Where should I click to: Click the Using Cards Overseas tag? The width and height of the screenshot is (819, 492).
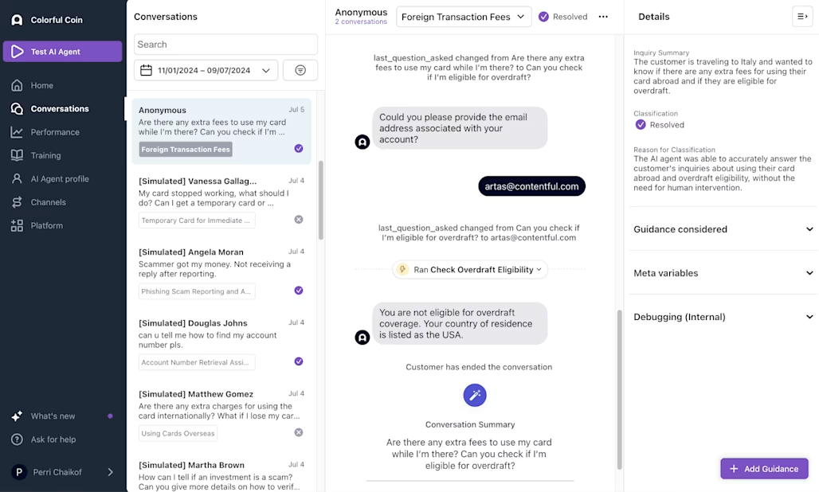pos(178,433)
